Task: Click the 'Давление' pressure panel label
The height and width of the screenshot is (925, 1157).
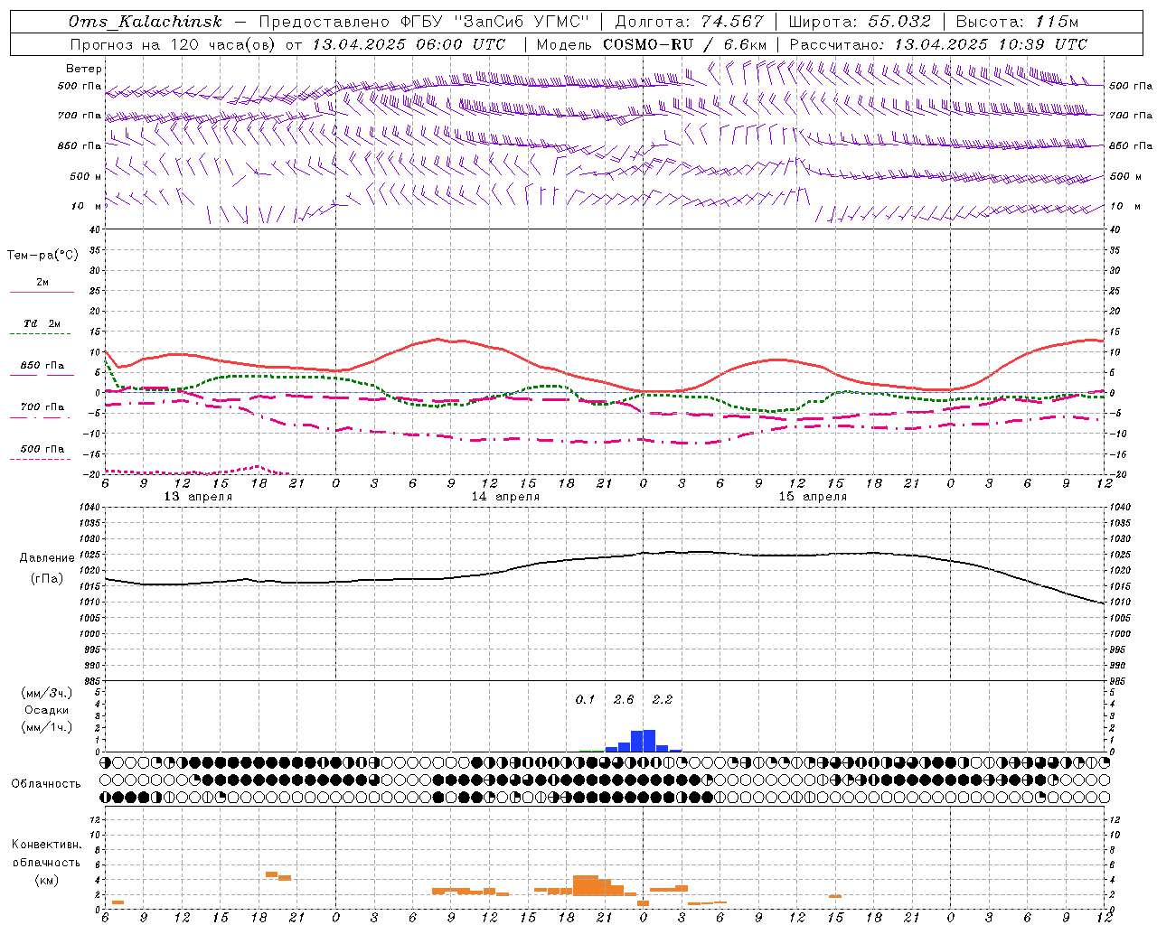Action: pos(47,558)
